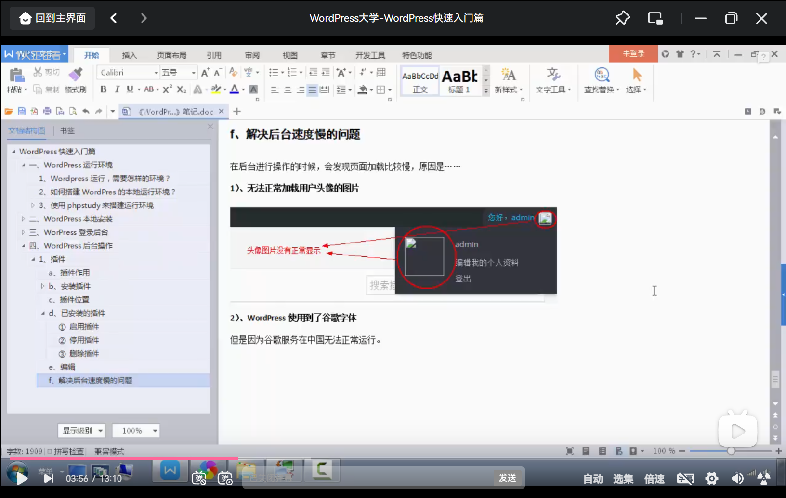Collapse the WordPress 后台操作 tree node

tap(23, 246)
